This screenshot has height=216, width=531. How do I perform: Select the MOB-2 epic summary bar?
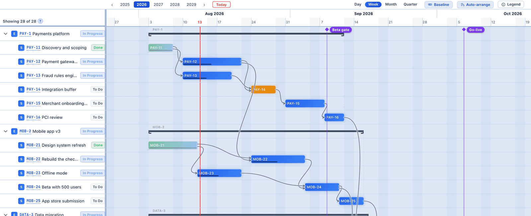[x=256, y=131]
